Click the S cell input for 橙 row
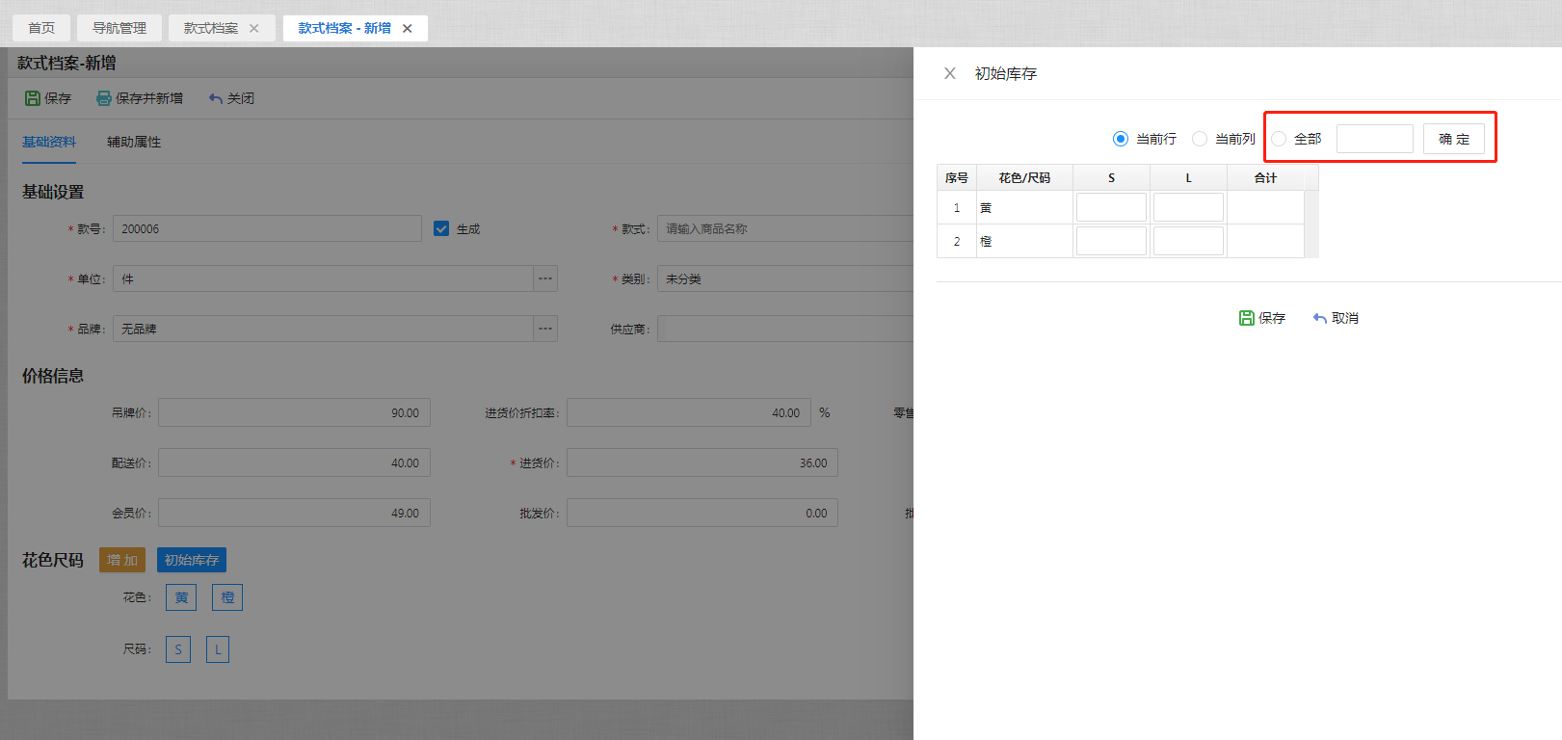This screenshot has height=740, width=1562. pyautogui.click(x=1111, y=241)
